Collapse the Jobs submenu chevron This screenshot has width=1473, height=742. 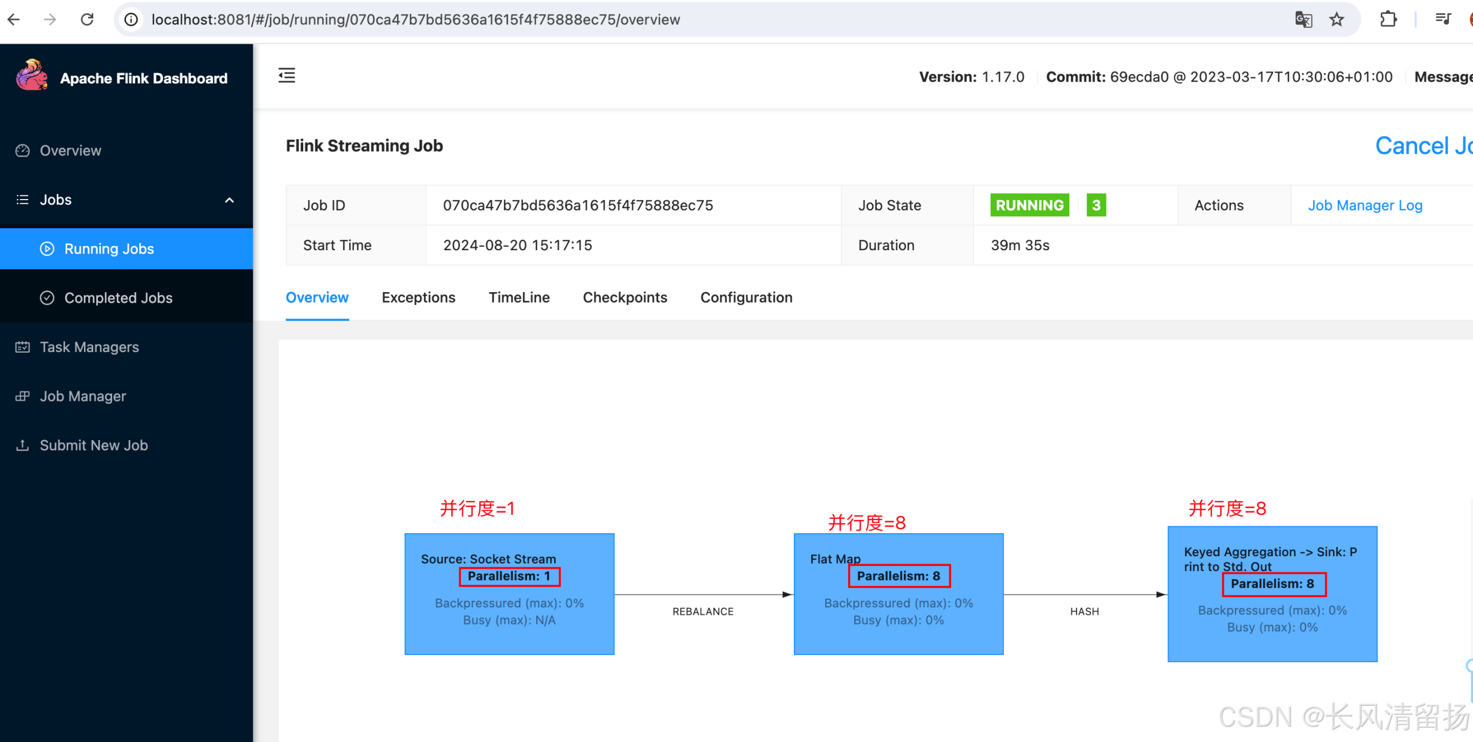[229, 200]
